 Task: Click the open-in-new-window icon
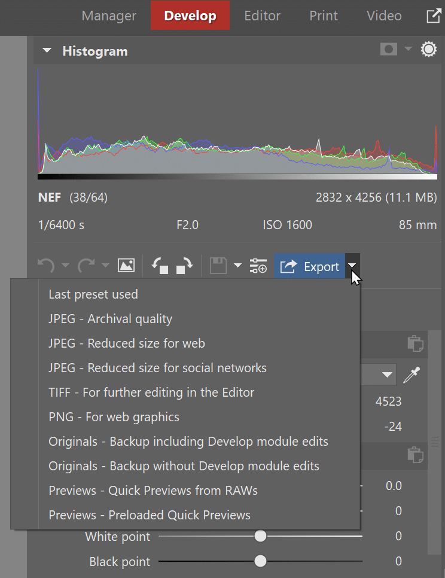(x=434, y=16)
